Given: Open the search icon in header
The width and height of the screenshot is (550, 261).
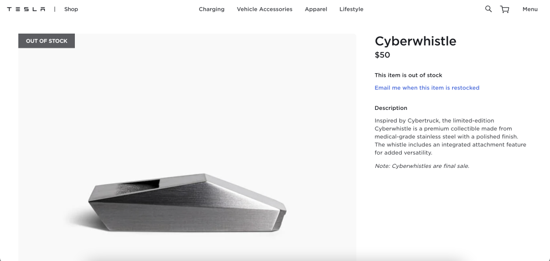Looking at the screenshot, I should coord(488,9).
